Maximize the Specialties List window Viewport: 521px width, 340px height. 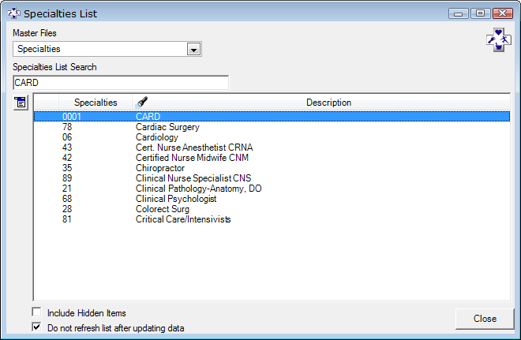pyautogui.click(x=478, y=13)
